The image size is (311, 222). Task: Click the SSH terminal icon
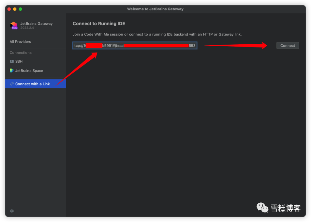12,61
